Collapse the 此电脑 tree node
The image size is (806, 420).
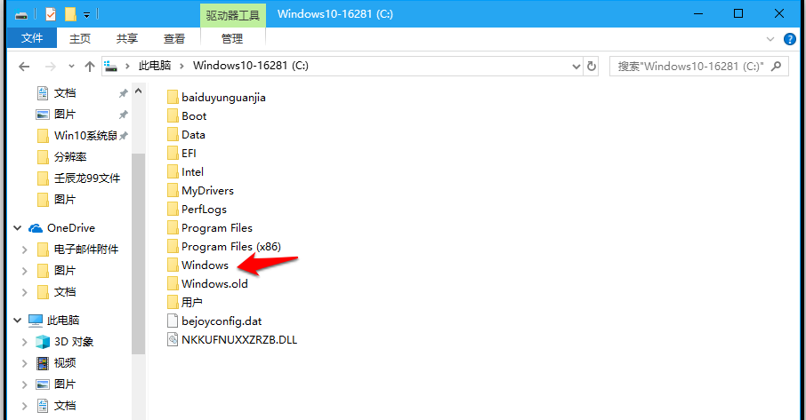pos(18,320)
